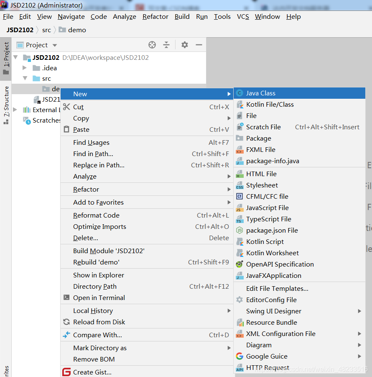Click Compare With... entry
Screen dimensions: 372x377
pyautogui.click(x=146, y=335)
